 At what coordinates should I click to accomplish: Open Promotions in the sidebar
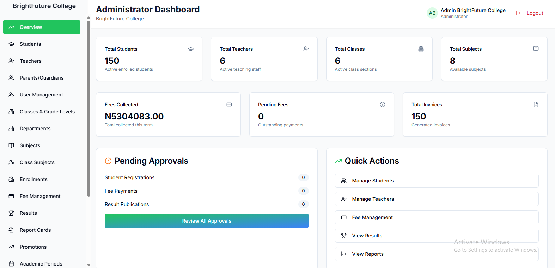tap(42, 247)
